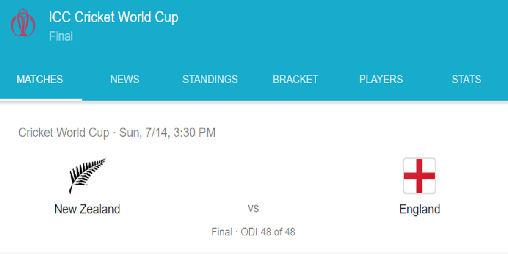
Task: Open the England team name
Action: [x=420, y=209]
